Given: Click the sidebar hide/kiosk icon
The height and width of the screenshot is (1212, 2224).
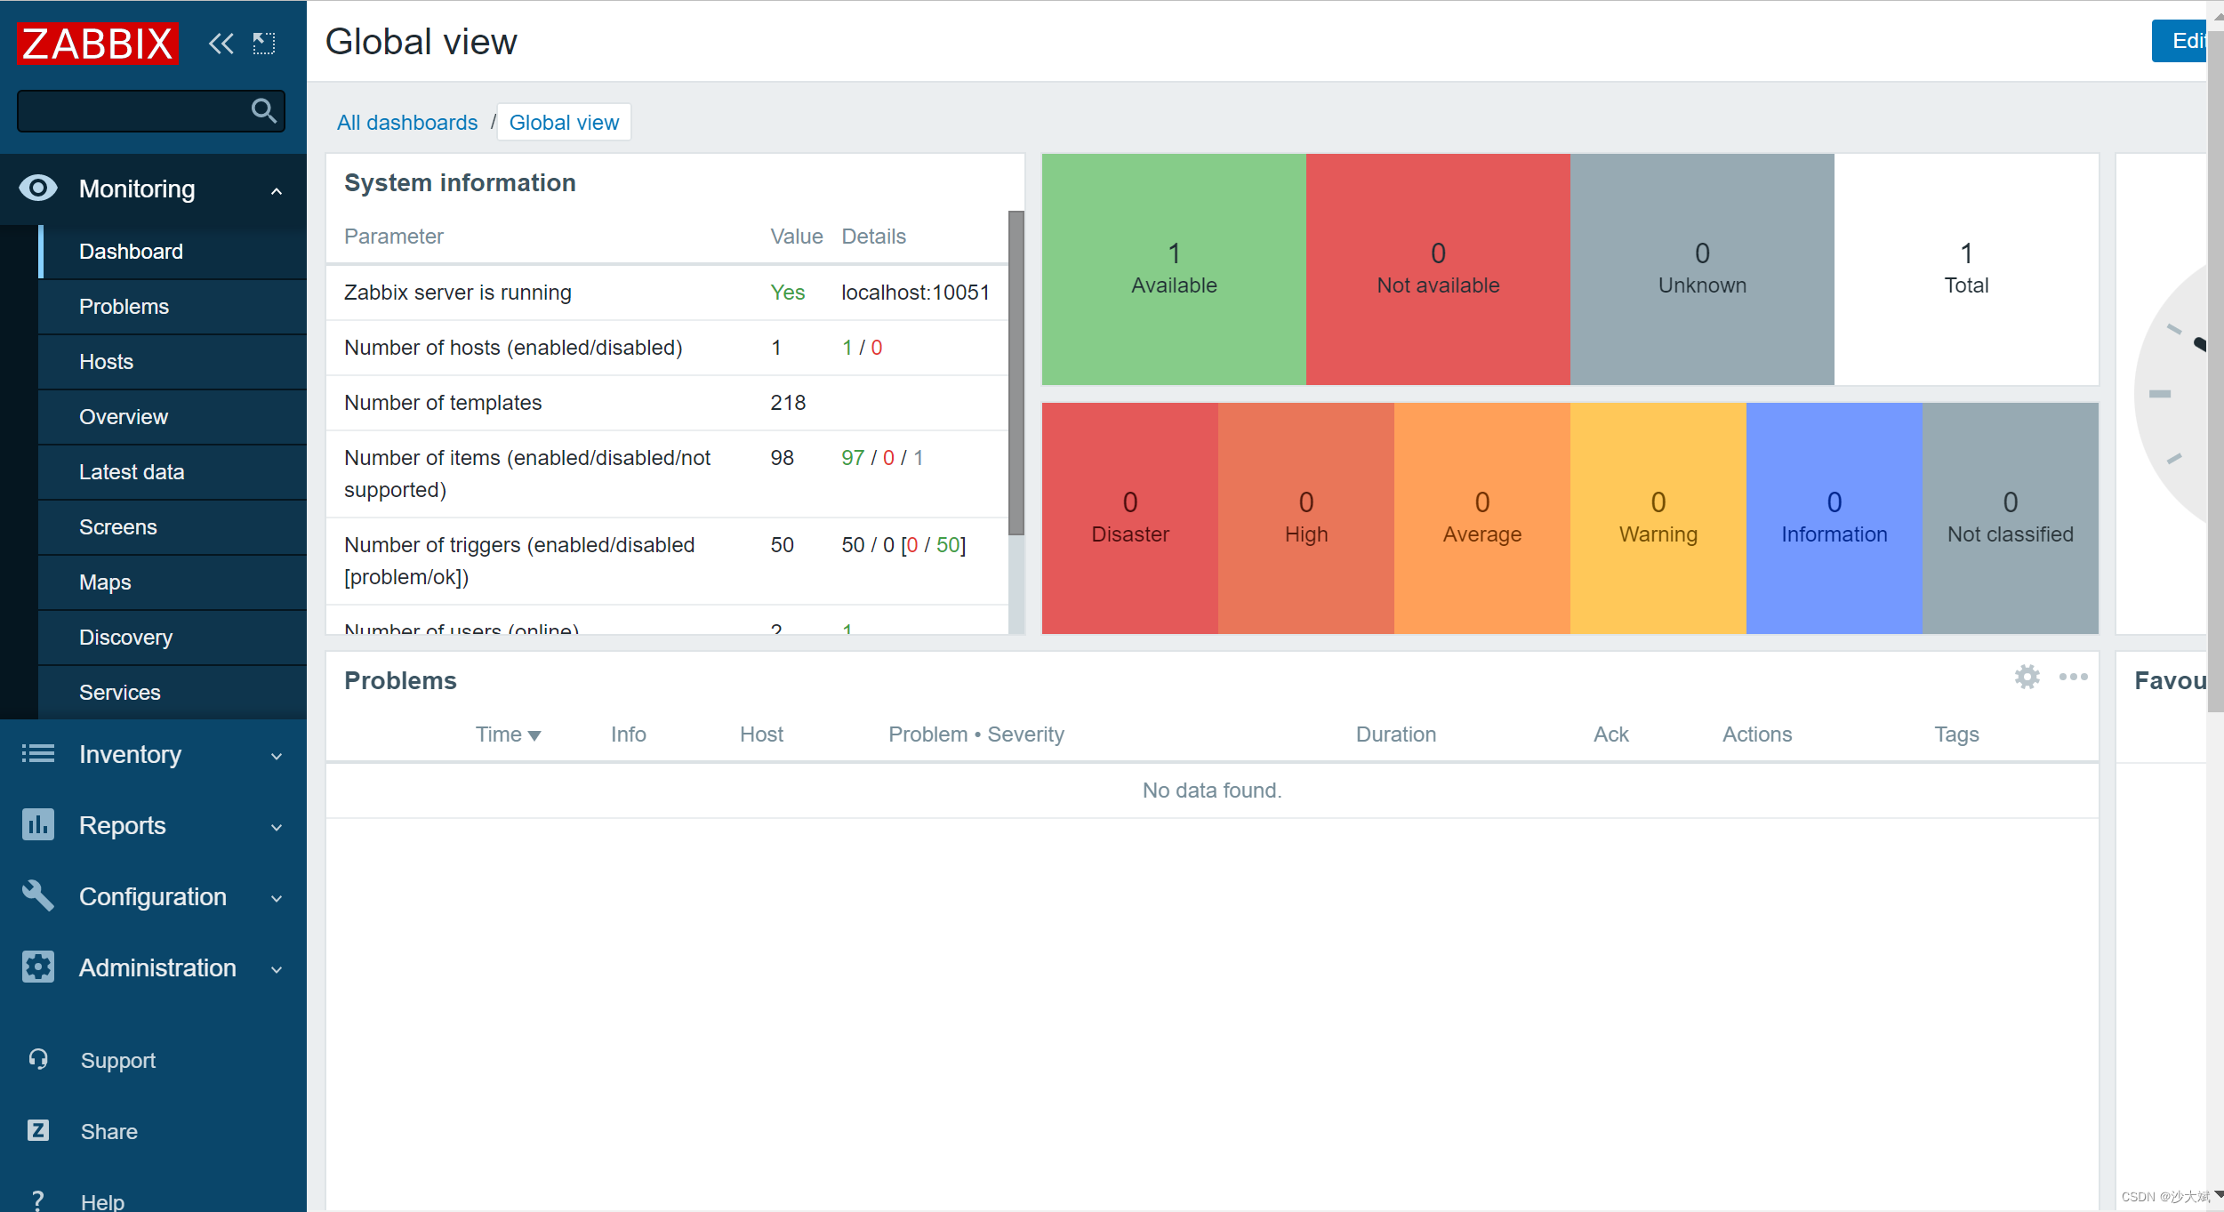Looking at the screenshot, I should [264, 43].
